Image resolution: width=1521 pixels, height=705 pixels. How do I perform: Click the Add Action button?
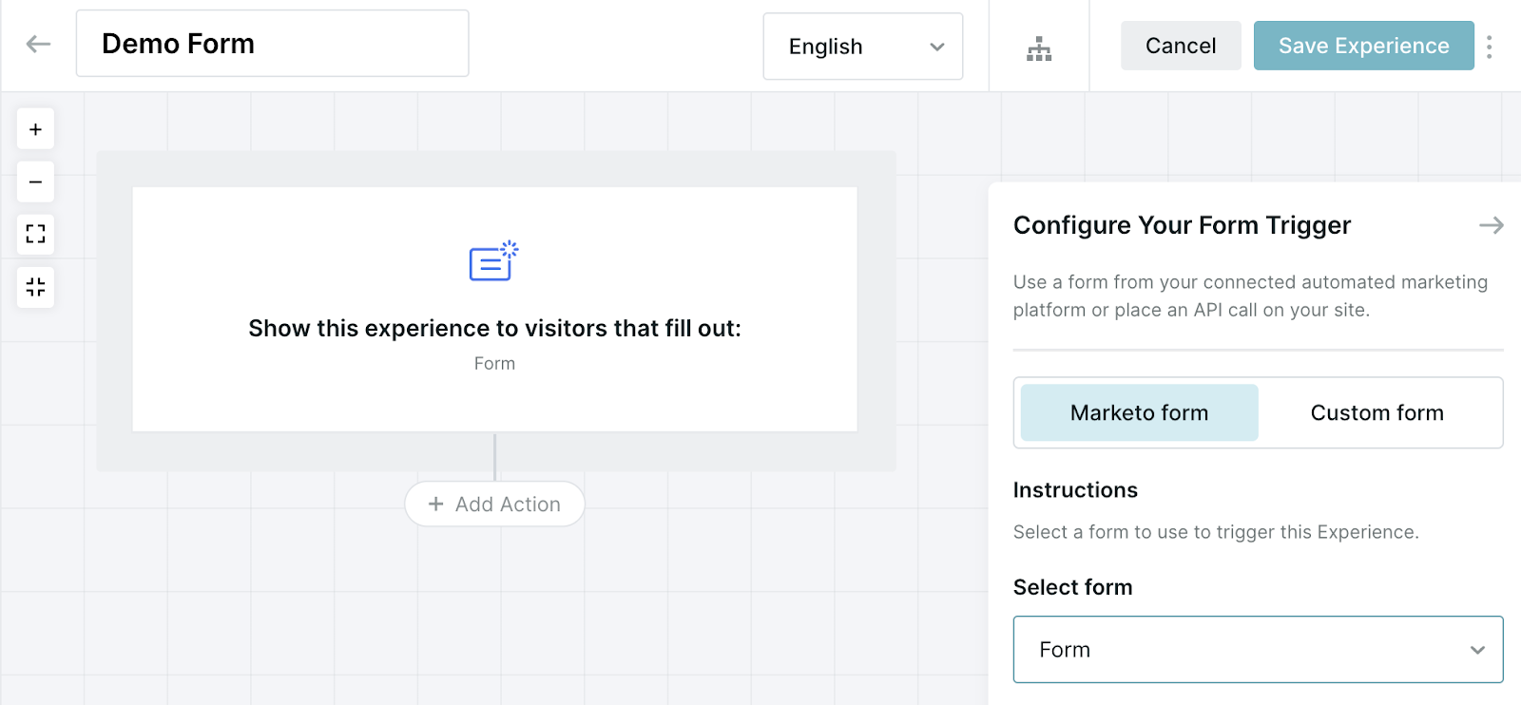[x=494, y=504]
